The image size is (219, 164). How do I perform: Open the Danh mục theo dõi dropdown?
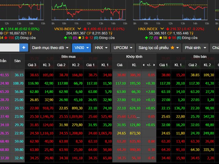click(x=50, y=48)
